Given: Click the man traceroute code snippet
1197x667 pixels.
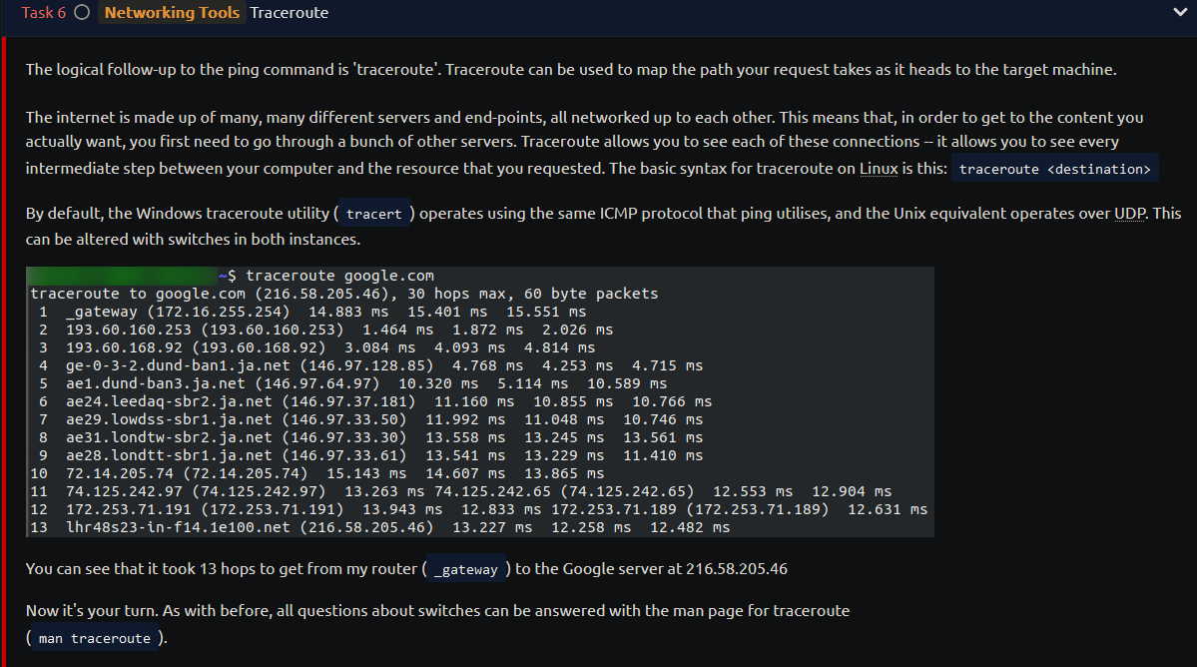Looking at the screenshot, I should click(x=95, y=638).
